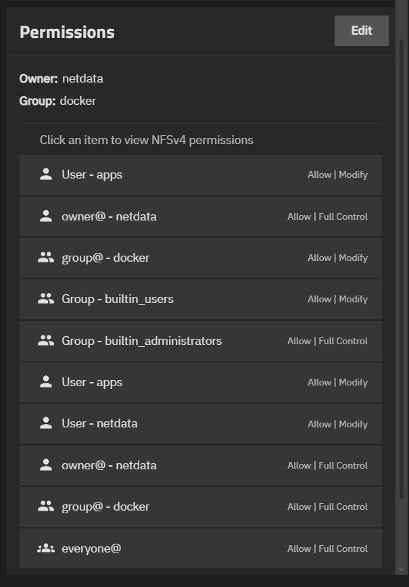Click the person icon of the topmost User - apps entry
Screen dimensions: 409x587
46,174
